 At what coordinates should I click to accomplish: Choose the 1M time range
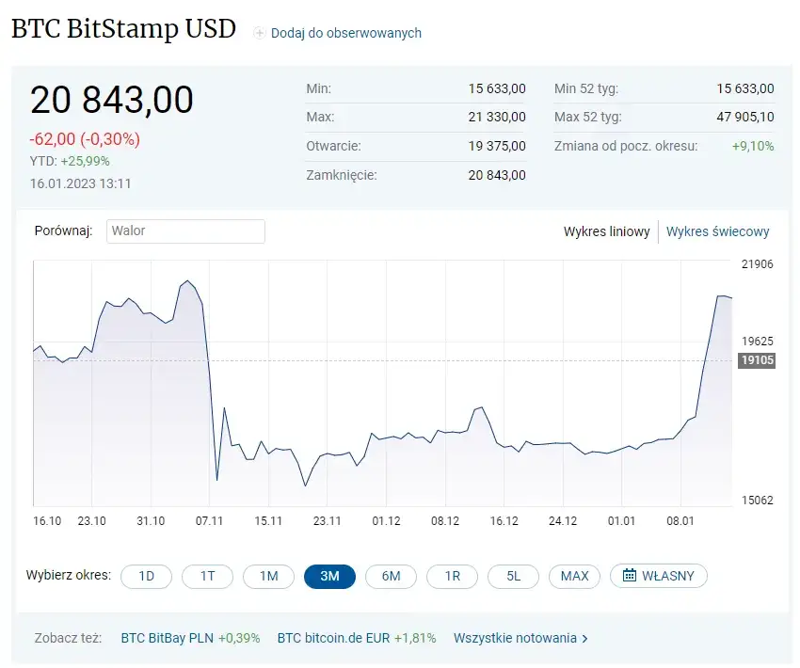click(268, 576)
